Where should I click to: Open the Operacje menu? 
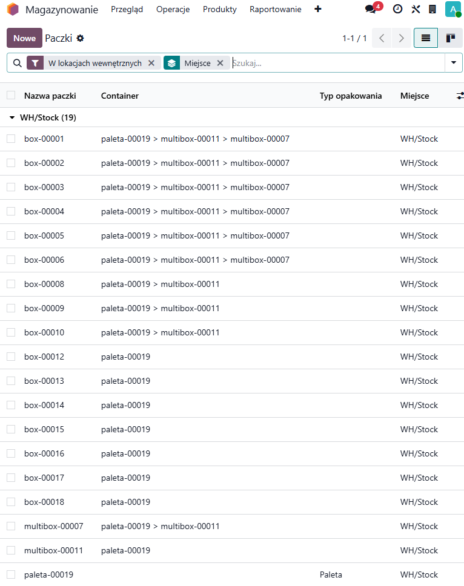pos(173,9)
